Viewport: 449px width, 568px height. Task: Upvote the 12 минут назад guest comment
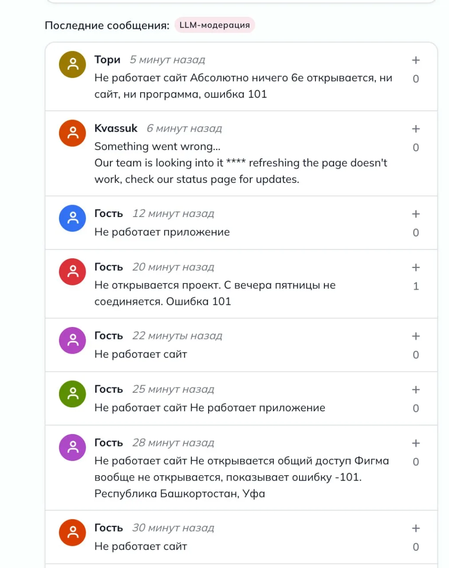coord(416,214)
